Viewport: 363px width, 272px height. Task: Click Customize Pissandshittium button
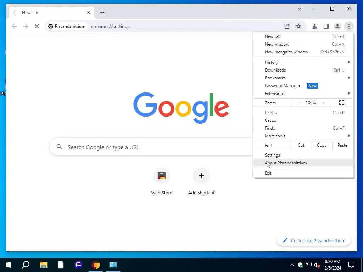click(x=314, y=240)
